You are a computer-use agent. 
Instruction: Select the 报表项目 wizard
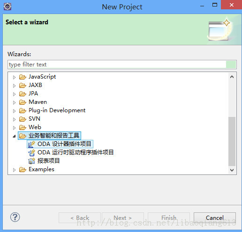pyautogui.click(x=48, y=161)
